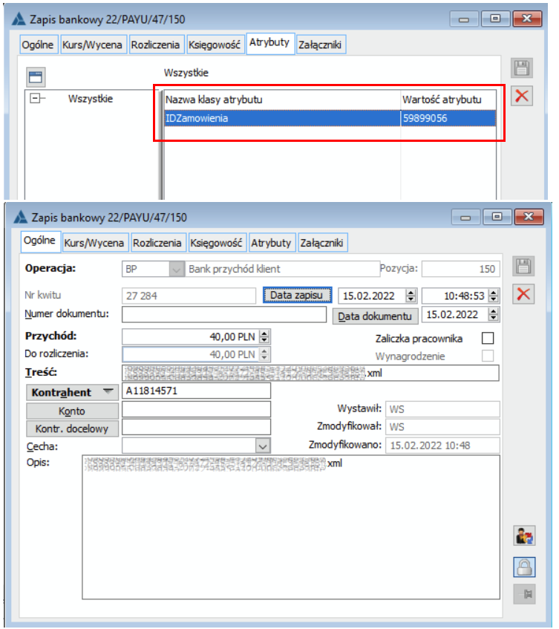This screenshot has height=629, width=559.
Task: Open the Kontrahent button dropdown arrow
Action: pos(108,391)
